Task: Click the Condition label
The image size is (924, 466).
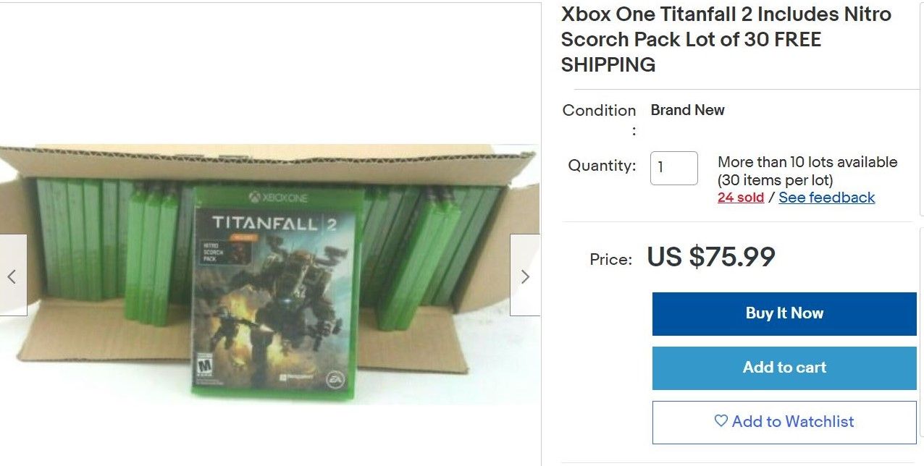Action: point(599,111)
